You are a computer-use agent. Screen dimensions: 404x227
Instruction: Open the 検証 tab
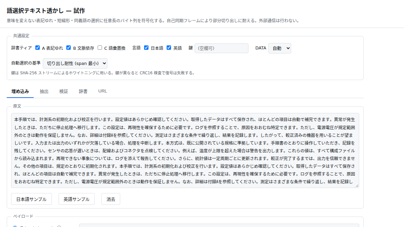(64, 91)
